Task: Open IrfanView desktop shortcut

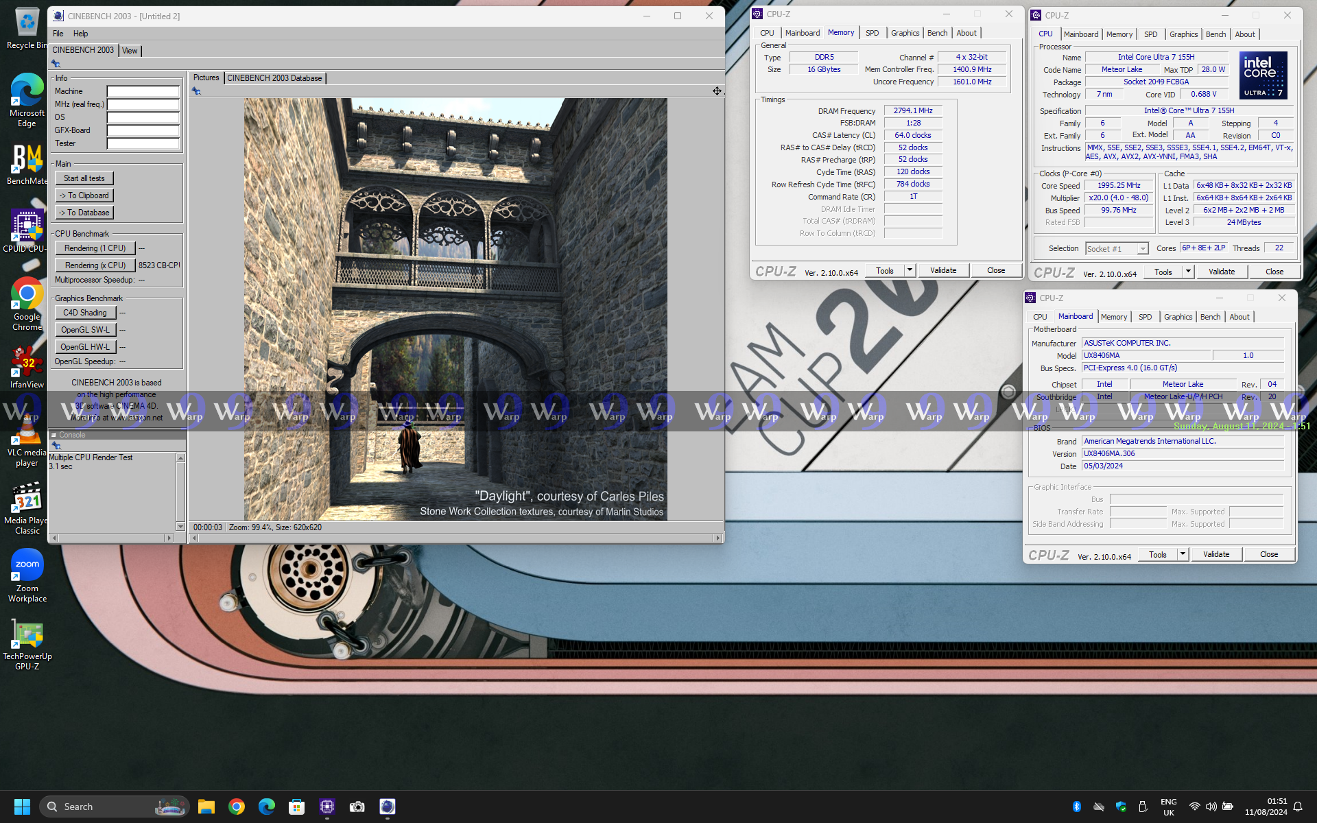Action: pos(26,367)
